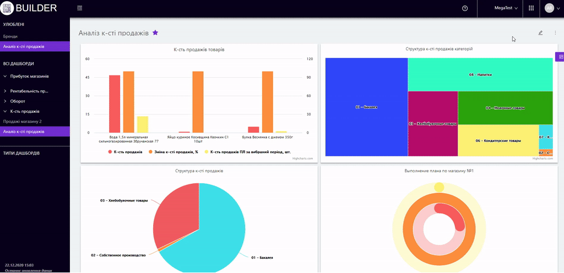Toggle 'Зміна к-сті продажів, %' legend series
This screenshot has width=564, height=273.
[x=175, y=151]
